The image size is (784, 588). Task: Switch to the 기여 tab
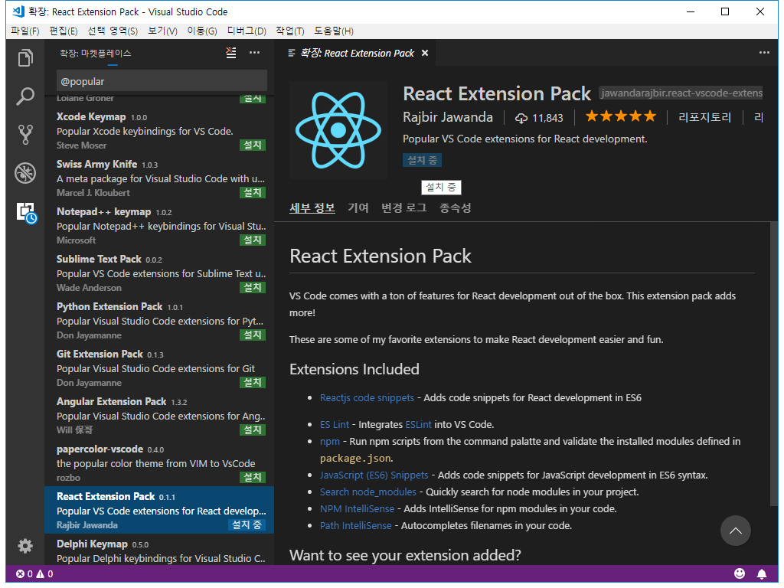click(x=358, y=207)
